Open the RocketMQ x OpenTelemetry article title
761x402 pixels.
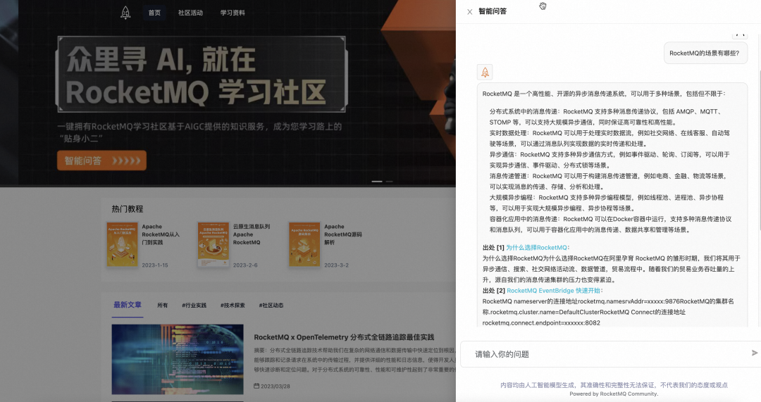(344, 337)
